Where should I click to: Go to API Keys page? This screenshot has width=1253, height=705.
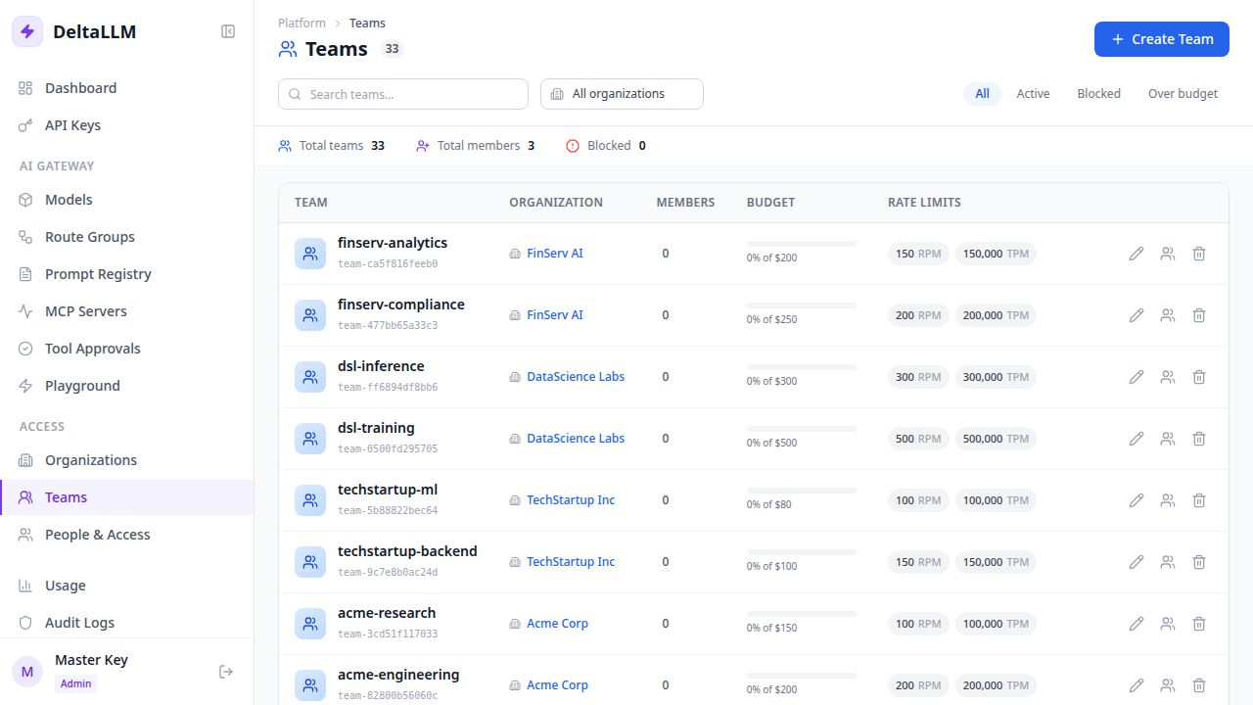[x=127, y=125]
